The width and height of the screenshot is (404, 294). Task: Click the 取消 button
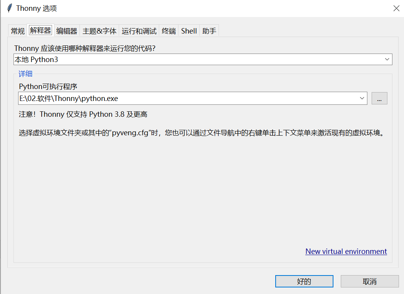(370, 281)
